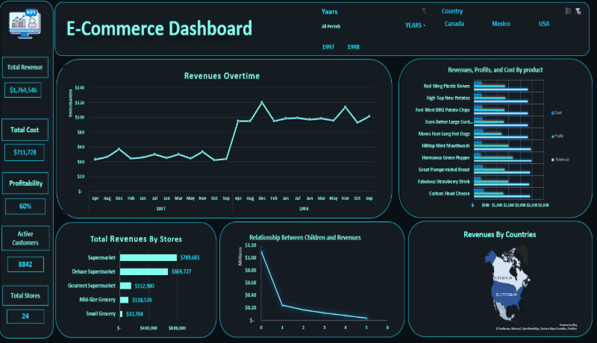This screenshot has height=343, width=597.
Task: Click the $1,764,546 revenue value
Action: [x=23, y=90]
